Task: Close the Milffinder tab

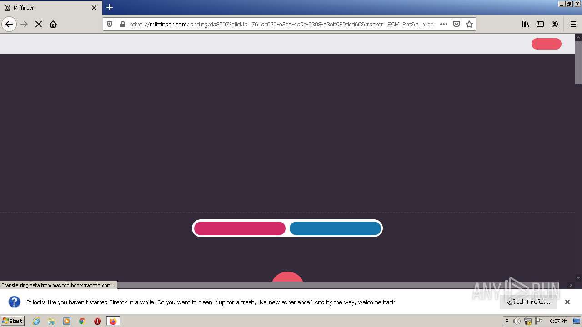Action: tap(94, 8)
